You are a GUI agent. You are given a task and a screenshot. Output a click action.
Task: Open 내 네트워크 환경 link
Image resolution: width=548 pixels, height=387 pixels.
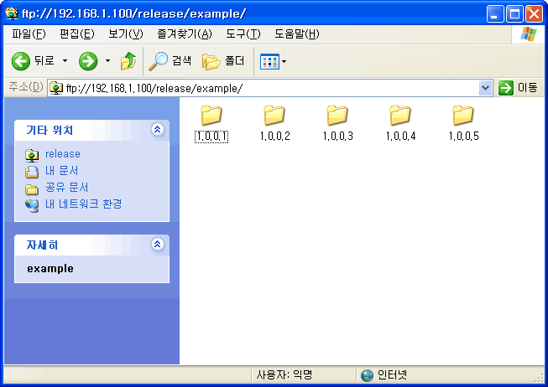[83, 204]
